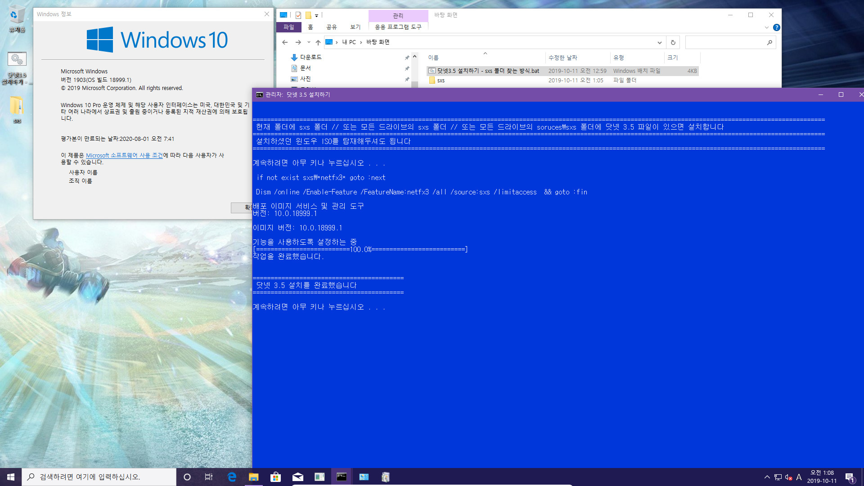Select 사진 in the navigation pane

[305, 79]
